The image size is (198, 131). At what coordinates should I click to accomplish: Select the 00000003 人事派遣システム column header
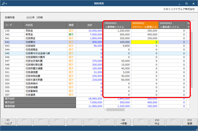pos(172,25)
